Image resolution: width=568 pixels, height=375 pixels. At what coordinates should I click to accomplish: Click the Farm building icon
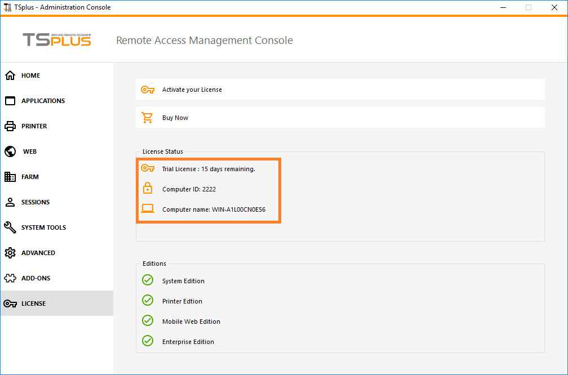pyautogui.click(x=10, y=177)
